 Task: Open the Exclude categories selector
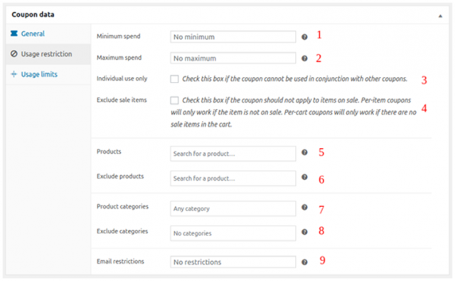click(x=233, y=233)
